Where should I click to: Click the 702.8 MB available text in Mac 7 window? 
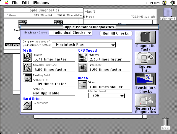143,17
